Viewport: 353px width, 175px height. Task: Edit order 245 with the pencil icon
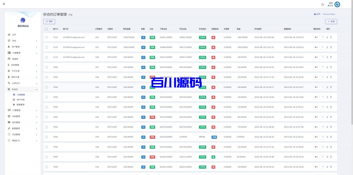[x=327, y=87]
